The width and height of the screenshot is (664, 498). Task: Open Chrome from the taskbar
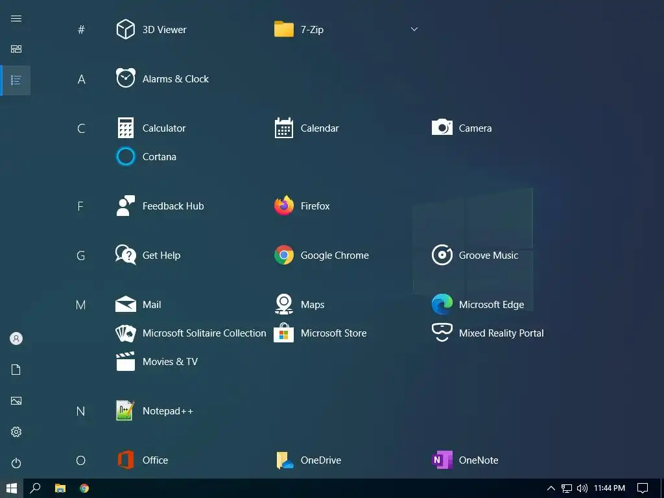point(84,488)
